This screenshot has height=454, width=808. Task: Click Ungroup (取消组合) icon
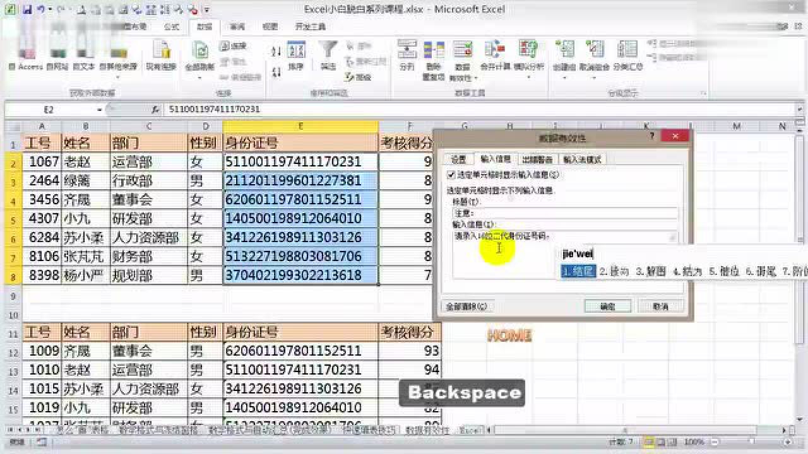click(594, 50)
